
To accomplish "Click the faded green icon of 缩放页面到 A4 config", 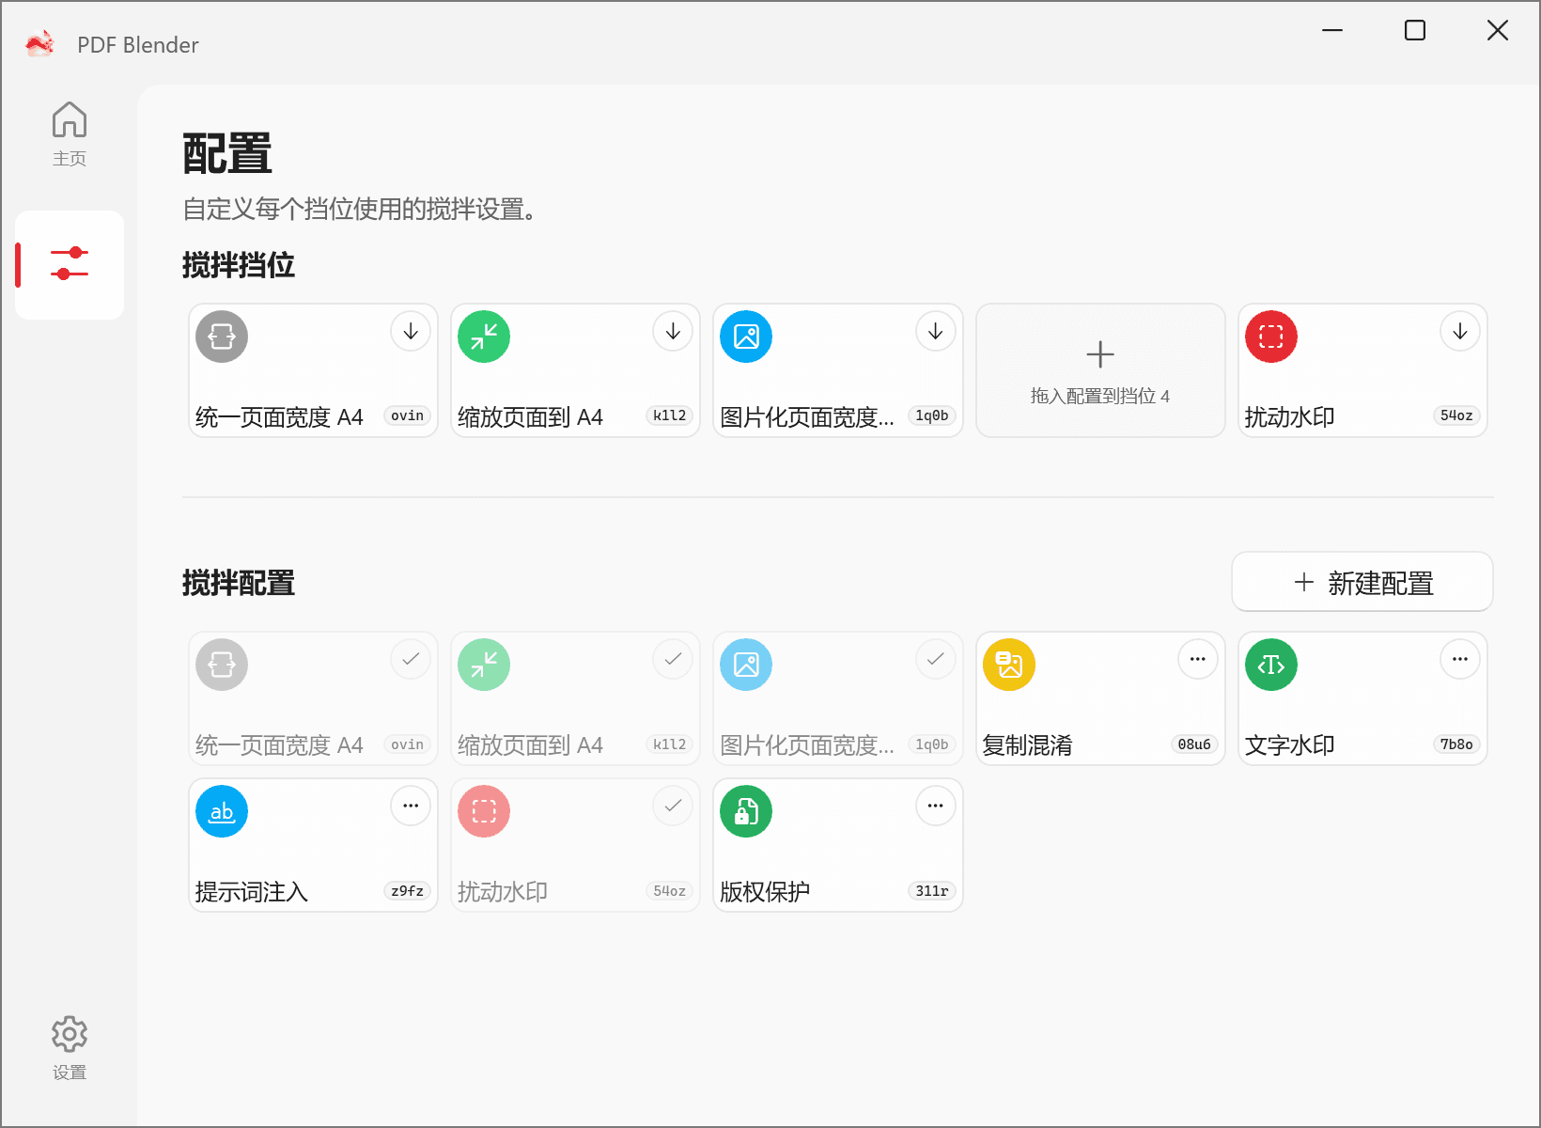I will pos(484,665).
